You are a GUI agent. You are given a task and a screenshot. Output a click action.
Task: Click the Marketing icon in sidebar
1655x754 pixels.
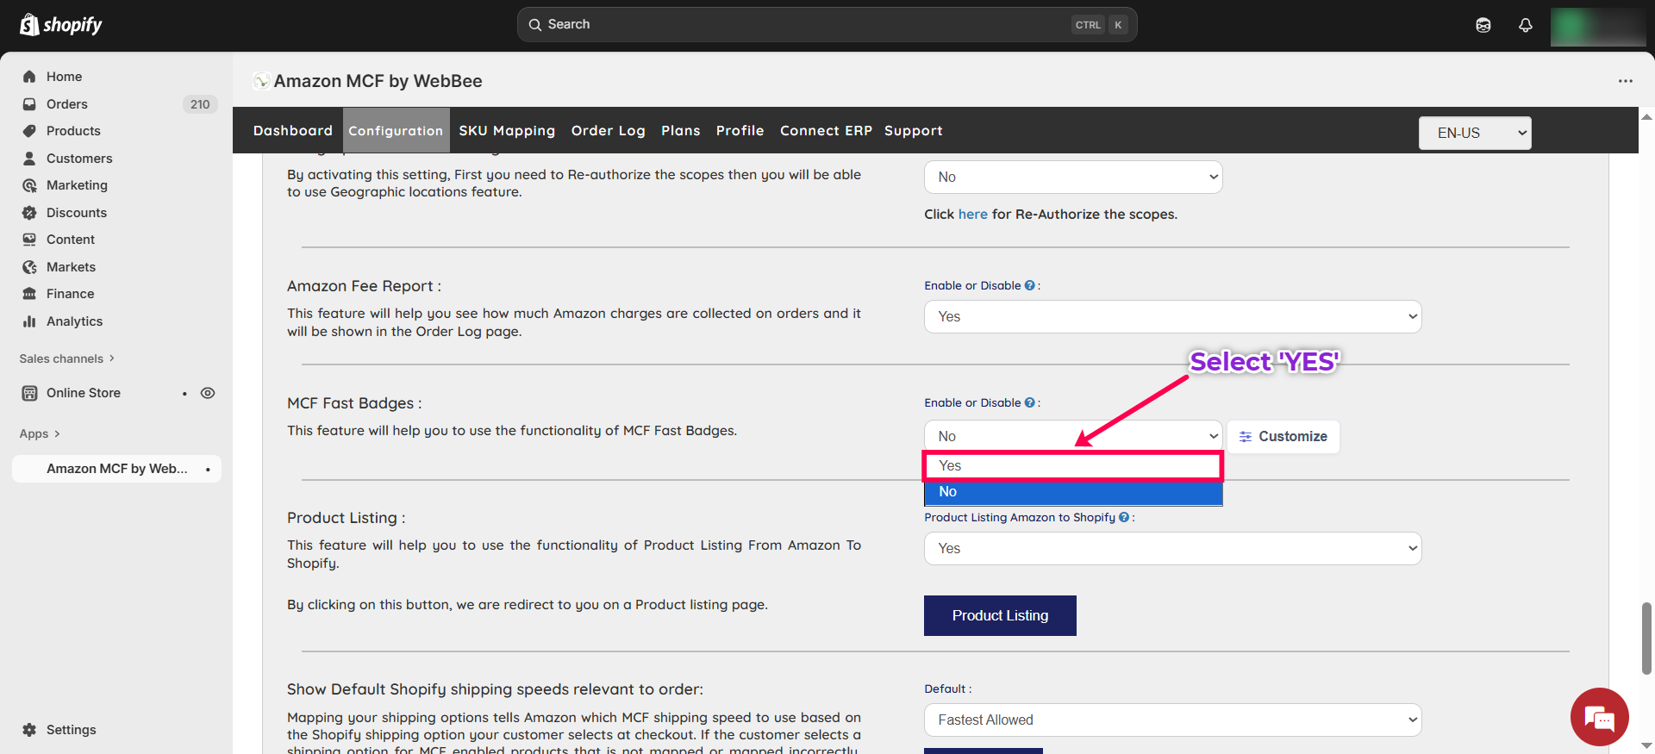[29, 185]
